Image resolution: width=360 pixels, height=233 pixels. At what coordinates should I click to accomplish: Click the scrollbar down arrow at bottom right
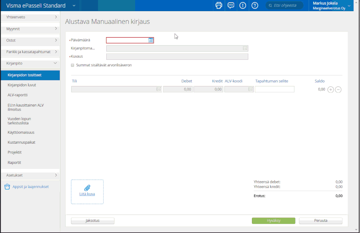[356, 229]
